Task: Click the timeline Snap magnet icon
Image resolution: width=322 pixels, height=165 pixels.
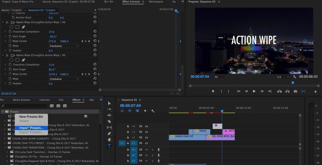Action: click(130, 111)
